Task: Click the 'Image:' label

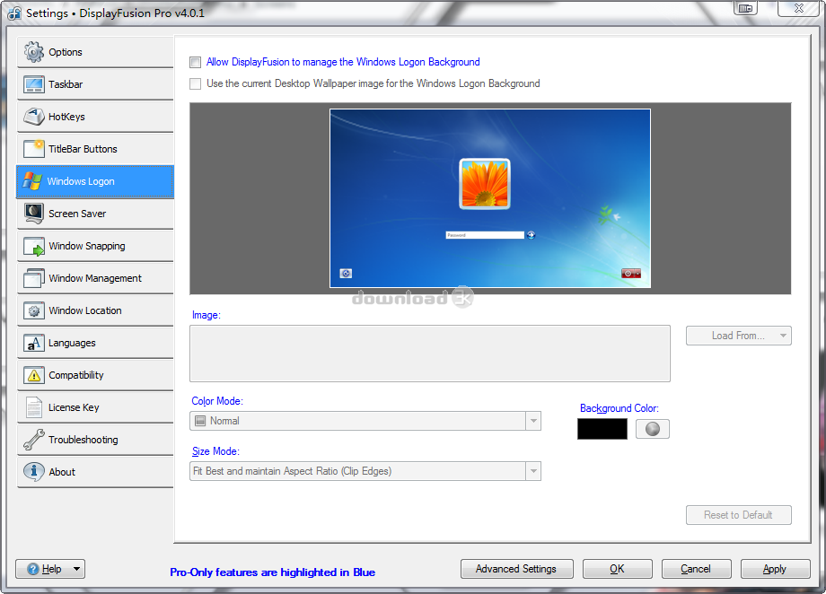Action: (x=206, y=315)
